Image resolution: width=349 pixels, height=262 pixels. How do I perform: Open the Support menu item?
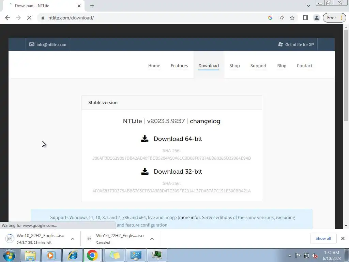[x=258, y=66]
